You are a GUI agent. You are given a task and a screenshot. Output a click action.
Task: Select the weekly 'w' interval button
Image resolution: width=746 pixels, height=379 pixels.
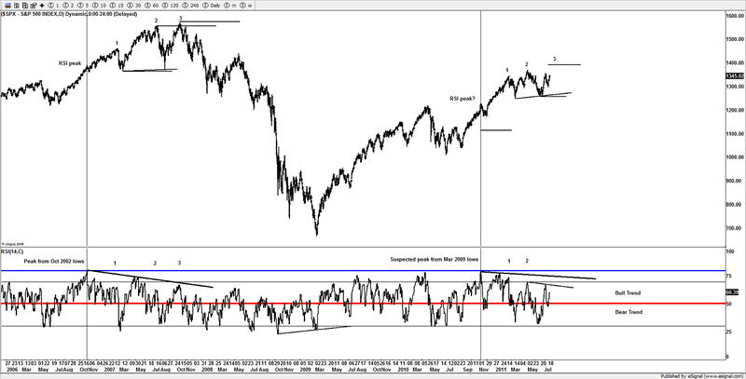pyautogui.click(x=246, y=6)
